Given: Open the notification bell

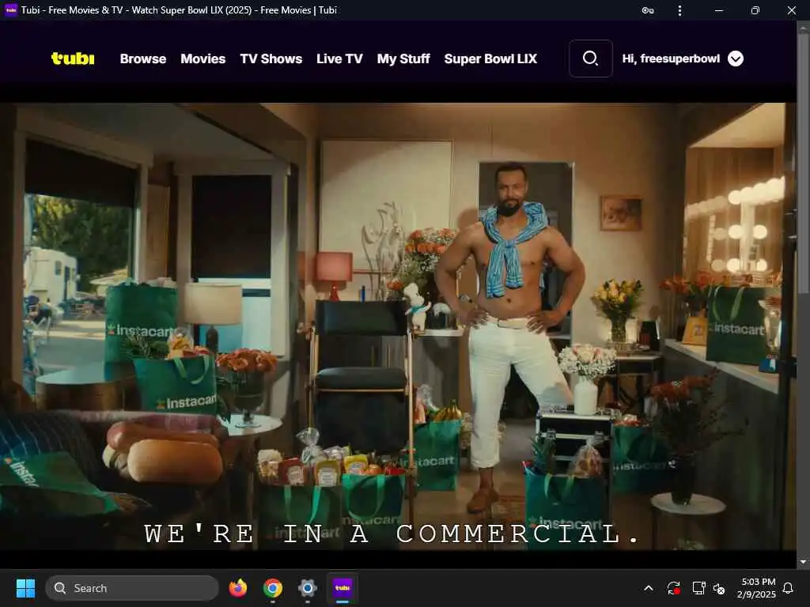Looking at the screenshot, I should (788, 588).
